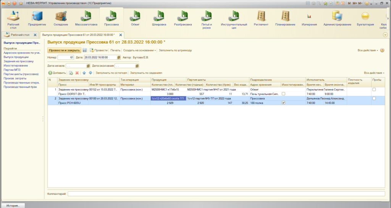391x208 pixels.
Task: Select the М2500НМС1 к17х6х15 product cell
Action: coord(168,90)
